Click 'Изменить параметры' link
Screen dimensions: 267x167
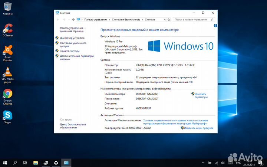coord(201,95)
